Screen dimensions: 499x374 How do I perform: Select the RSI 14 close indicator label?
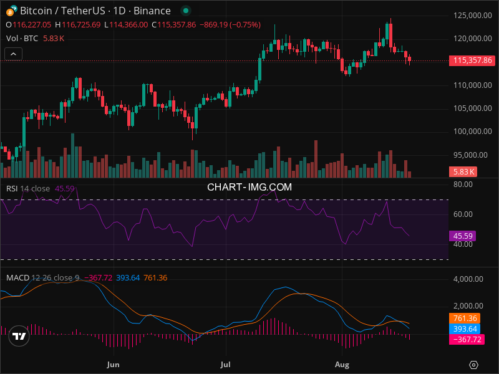coord(28,189)
